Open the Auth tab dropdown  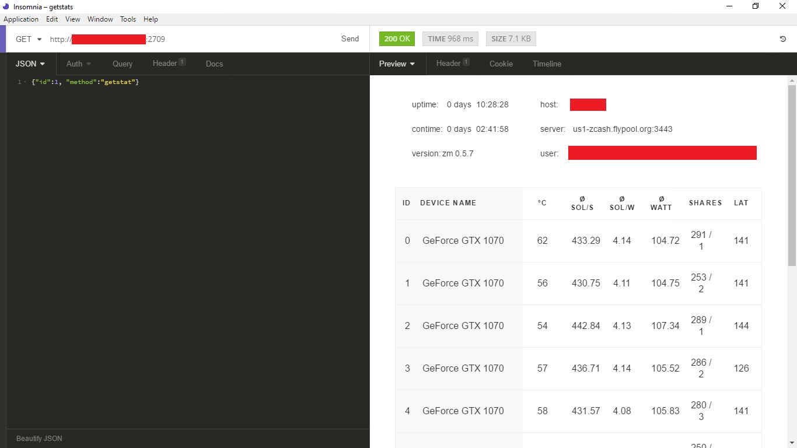(79, 64)
